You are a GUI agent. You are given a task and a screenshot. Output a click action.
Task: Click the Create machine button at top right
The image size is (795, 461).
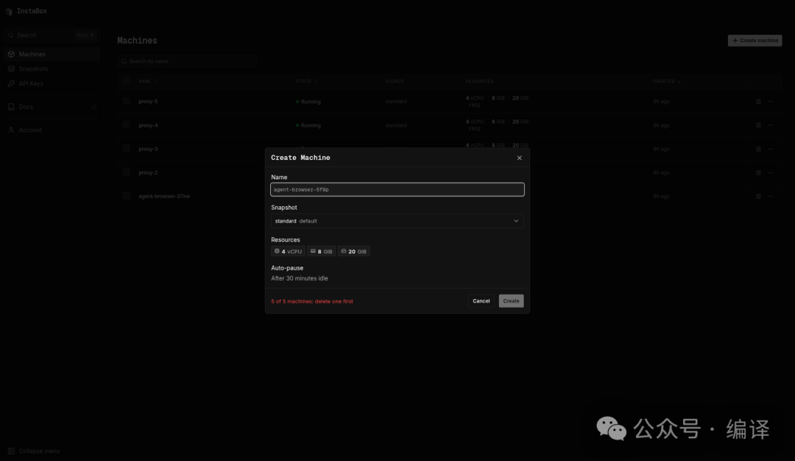pyautogui.click(x=755, y=41)
